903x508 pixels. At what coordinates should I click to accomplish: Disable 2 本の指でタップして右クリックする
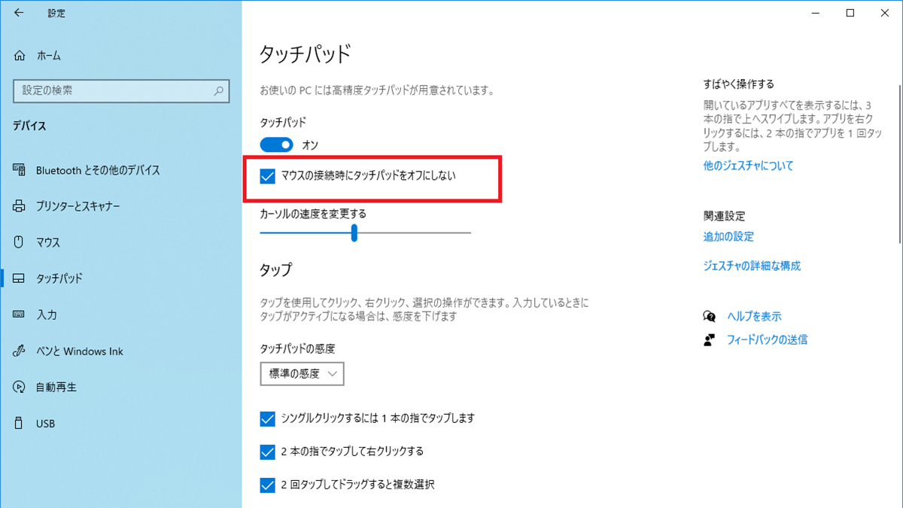coord(267,452)
